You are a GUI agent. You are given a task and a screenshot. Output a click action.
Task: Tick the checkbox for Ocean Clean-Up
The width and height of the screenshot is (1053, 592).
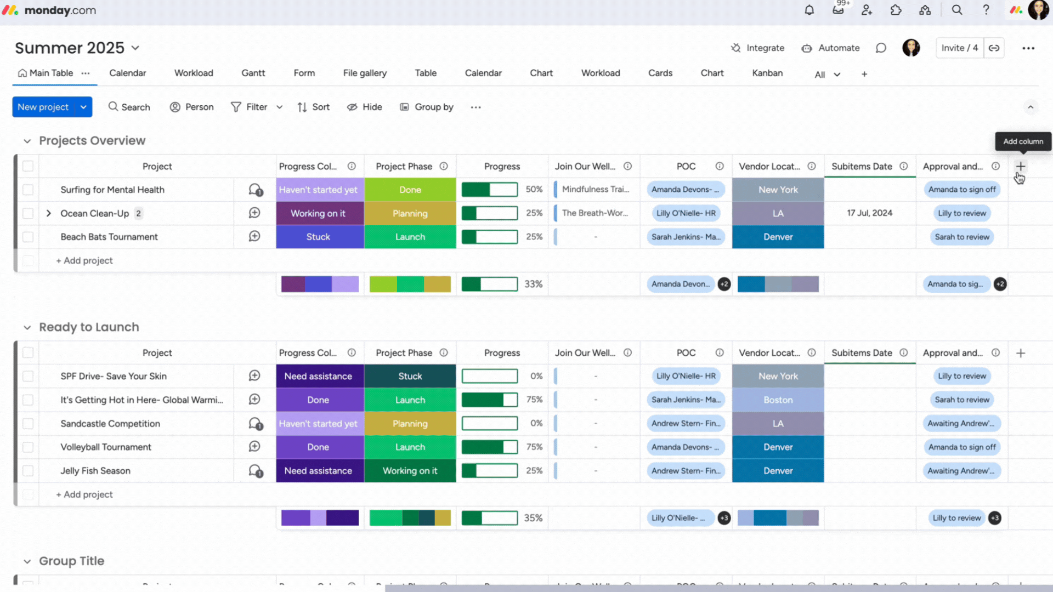[28, 213]
